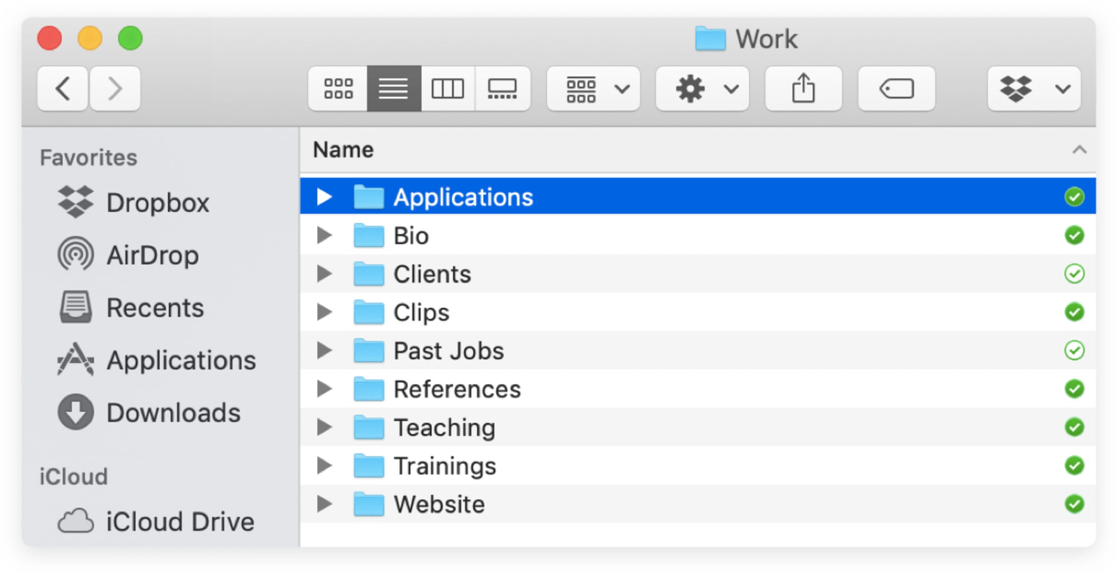Expand the Teaching folder
1118x575 pixels.
[x=324, y=427]
